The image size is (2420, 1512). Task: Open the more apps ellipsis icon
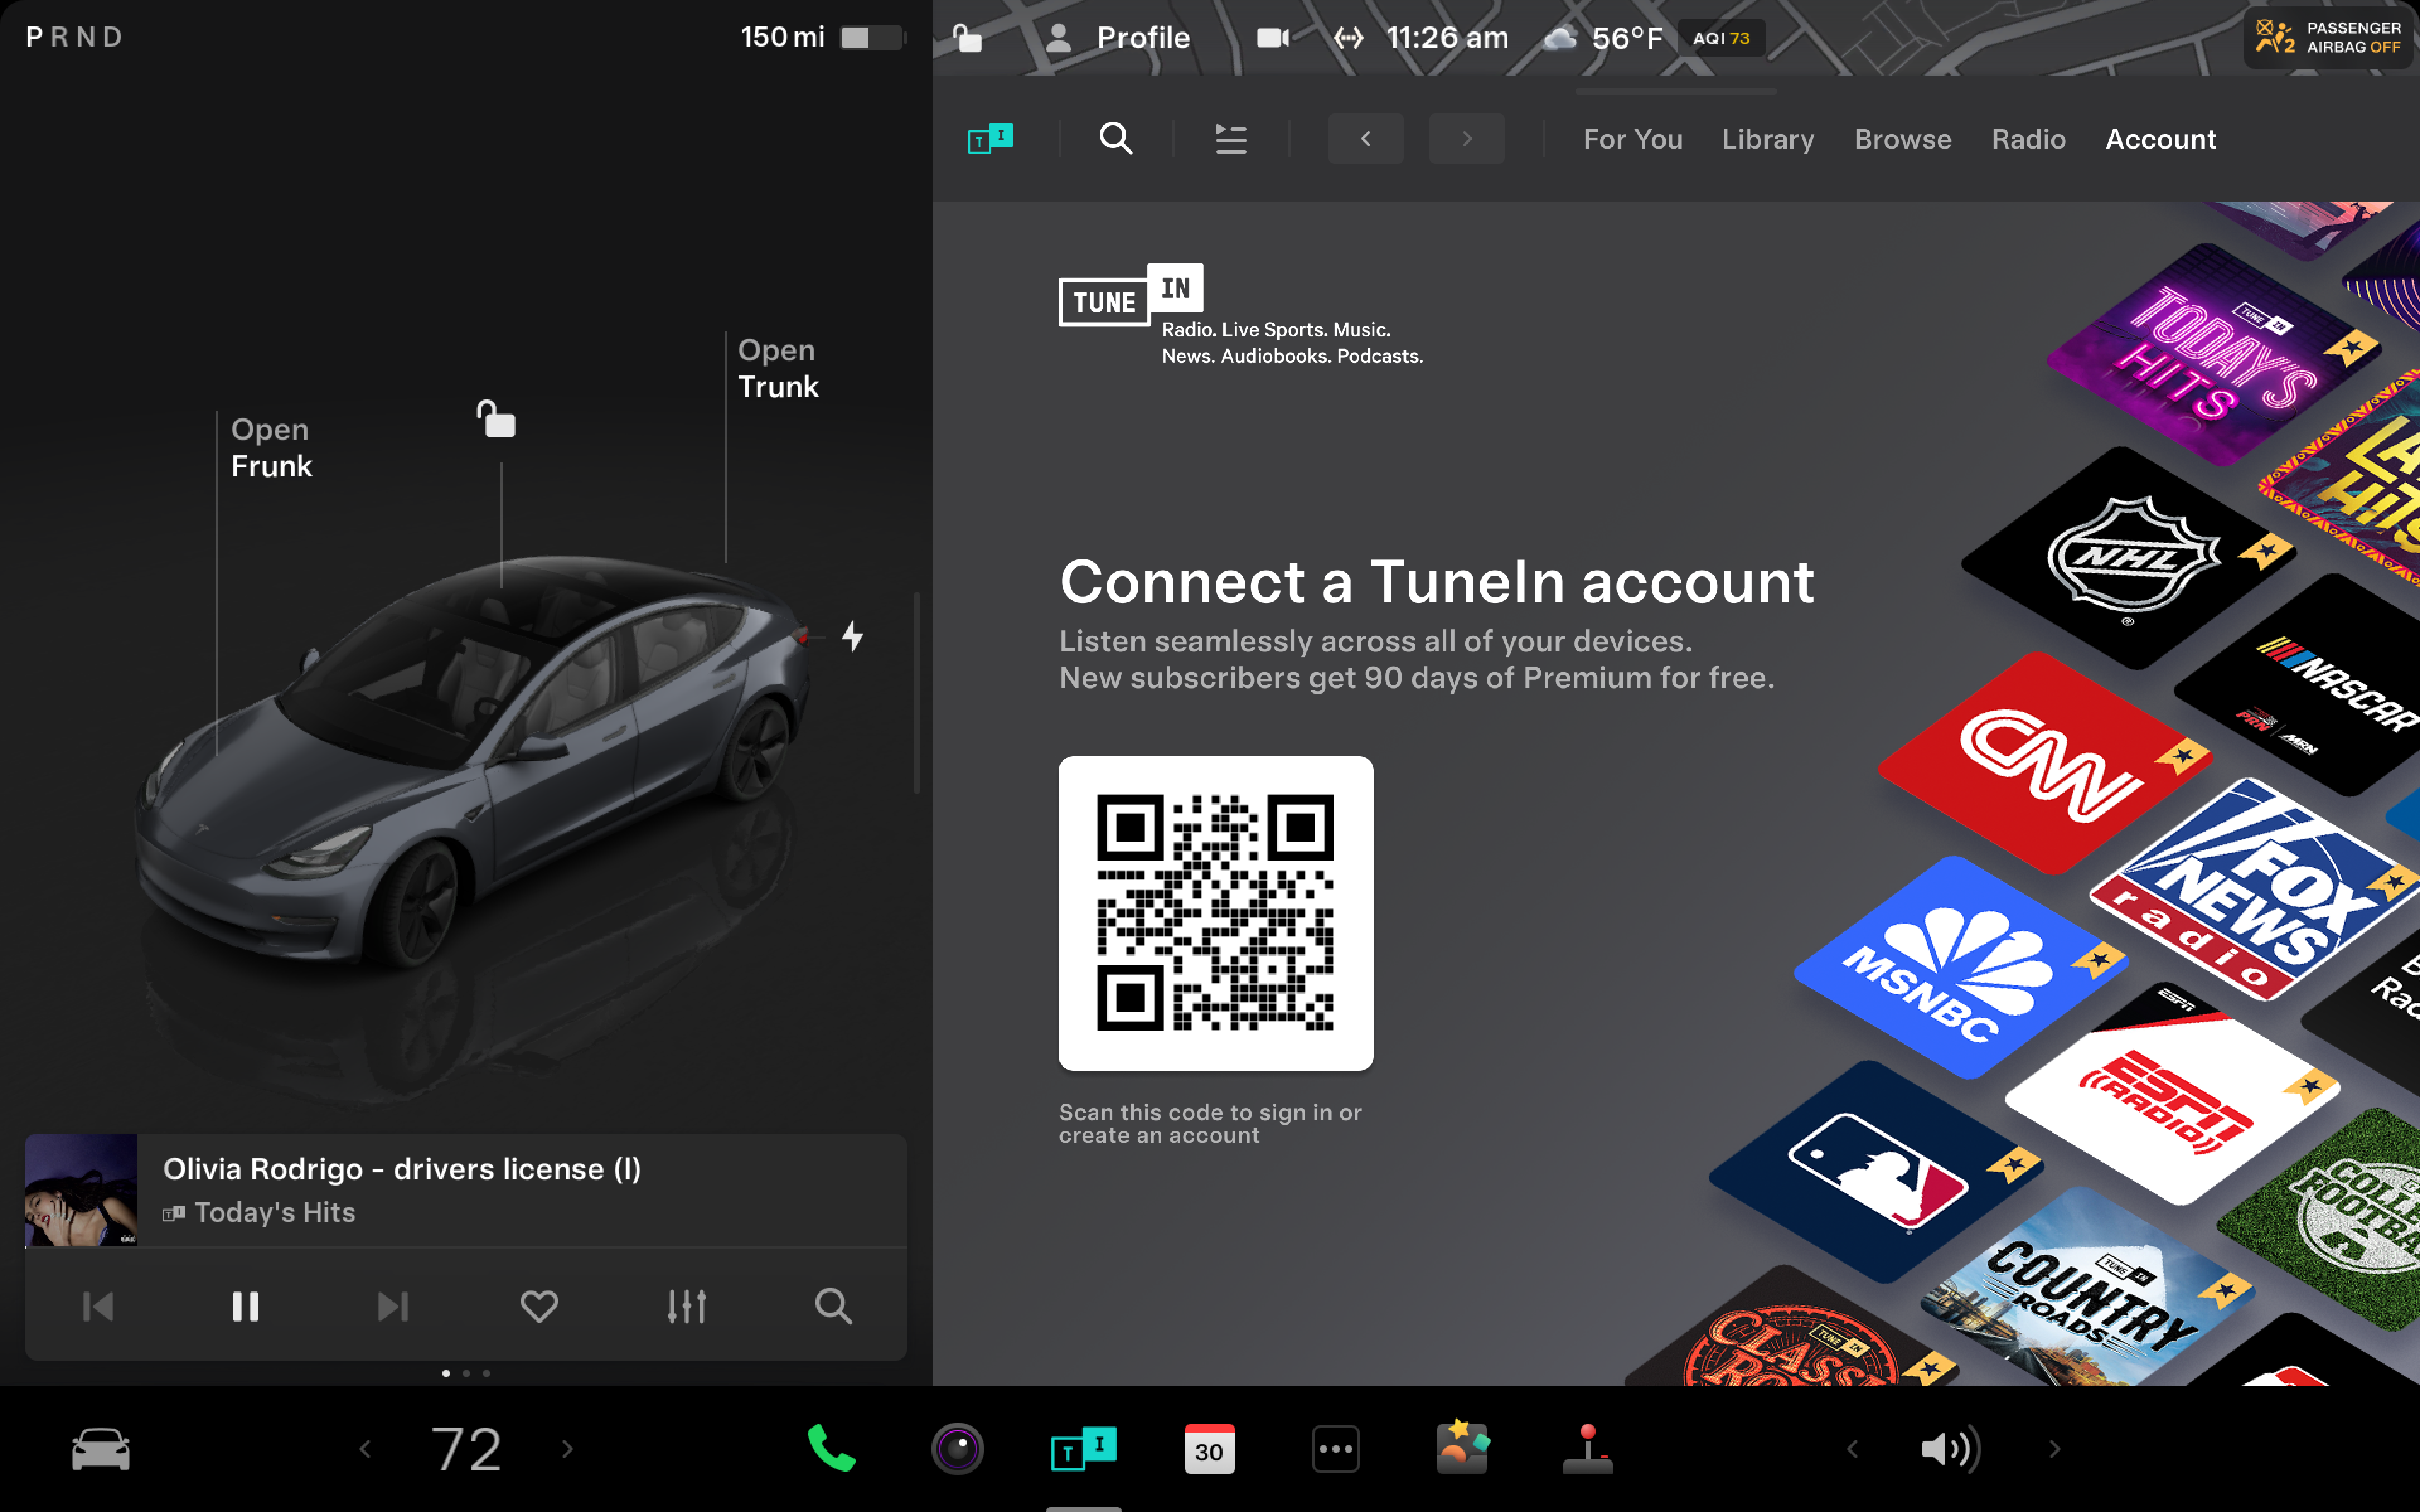(x=1336, y=1448)
